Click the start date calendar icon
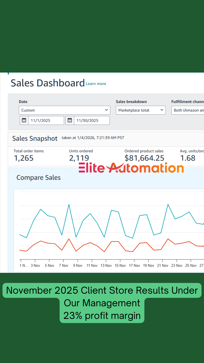 pyautogui.click(x=24, y=120)
